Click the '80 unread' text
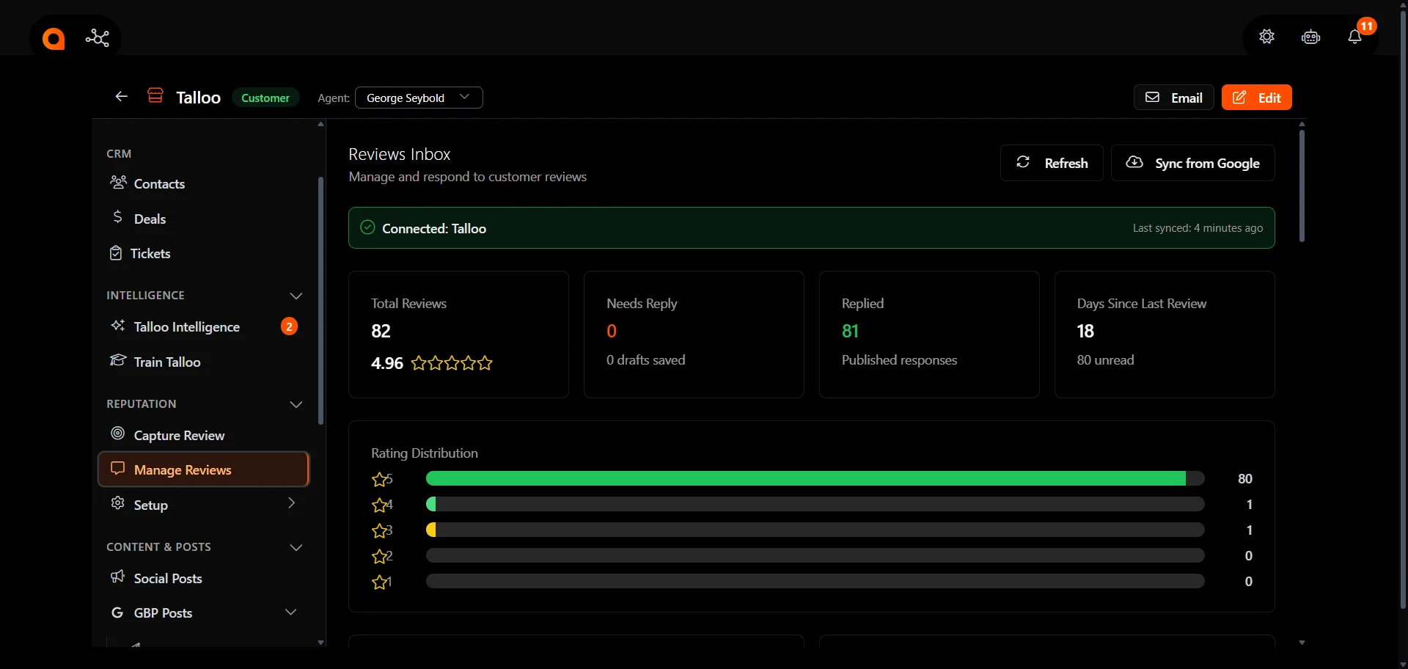This screenshot has height=669, width=1408. tap(1105, 360)
